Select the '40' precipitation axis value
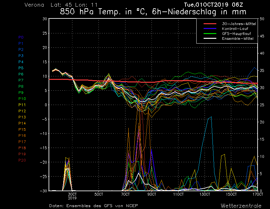Screen dimensions: 270x209 coord(262,53)
